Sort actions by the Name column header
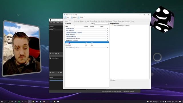This screenshot has width=183, height=103. (x=67, y=26)
